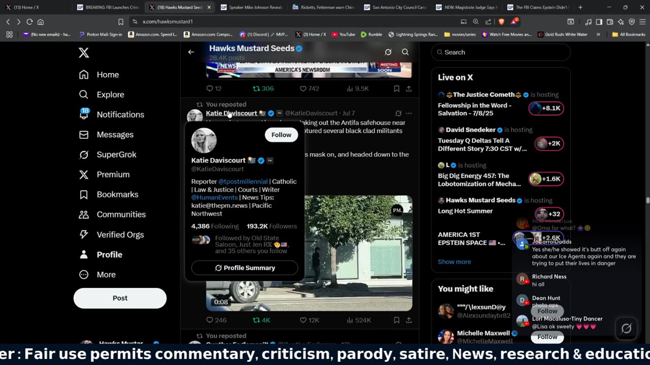The height and width of the screenshot is (365, 650).
Task: Click 4,386 Following count
Action: (x=215, y=226)
